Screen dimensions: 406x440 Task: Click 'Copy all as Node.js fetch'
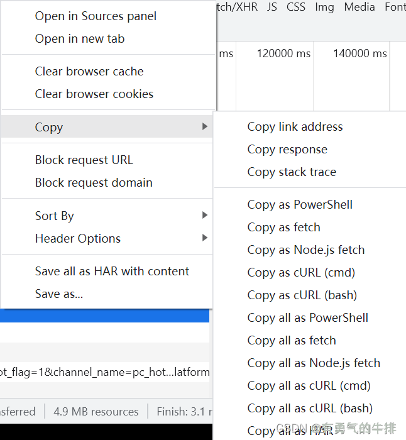tap(314, 363)
